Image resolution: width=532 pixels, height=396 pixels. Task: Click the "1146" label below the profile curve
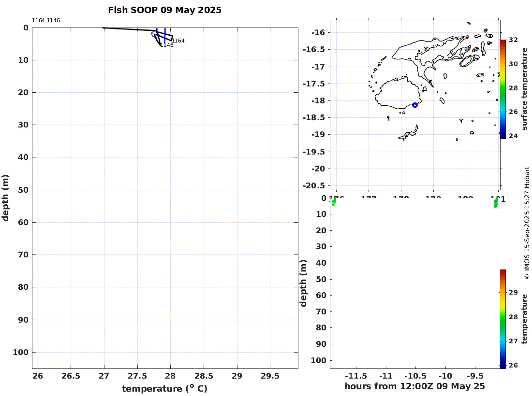(167, 45)
